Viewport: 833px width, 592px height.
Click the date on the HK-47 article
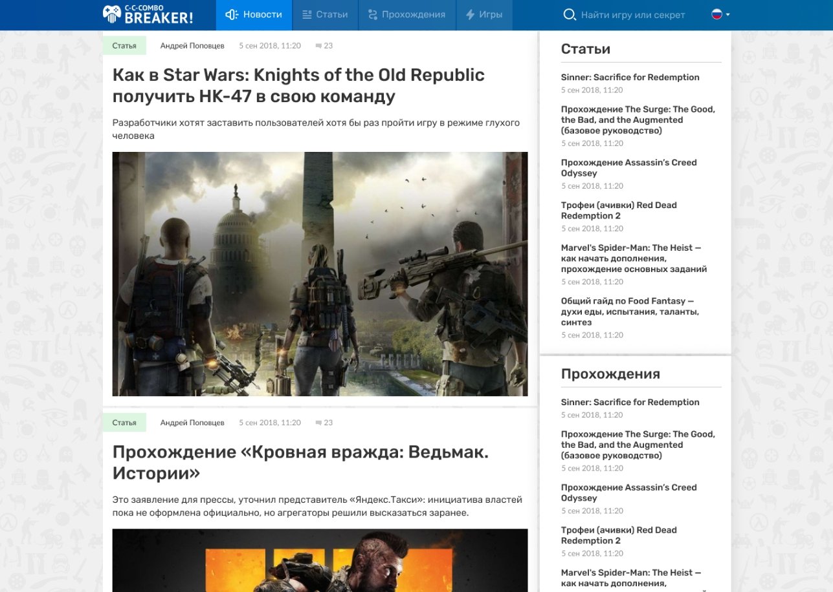click(270, 46)
